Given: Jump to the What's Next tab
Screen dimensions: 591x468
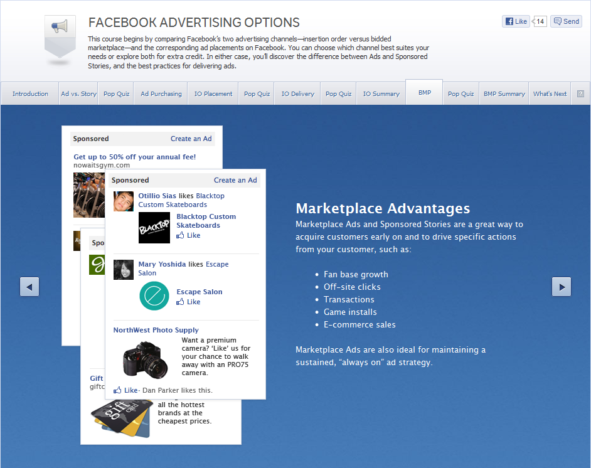Looking at the screenshot, I should click(x=550, y=94).
